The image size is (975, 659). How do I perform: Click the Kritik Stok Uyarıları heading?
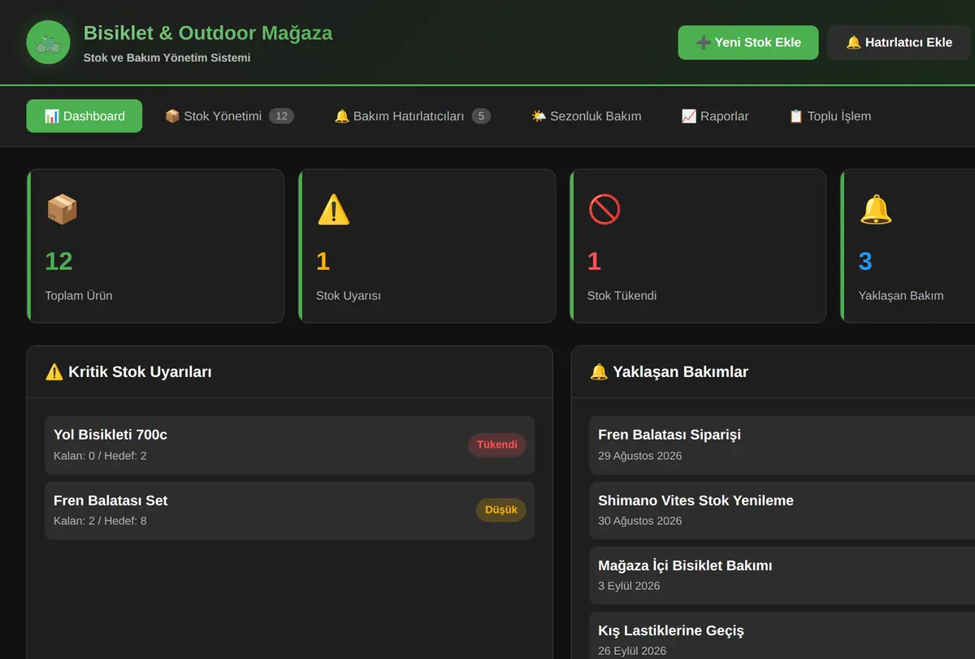pos(140,372)
